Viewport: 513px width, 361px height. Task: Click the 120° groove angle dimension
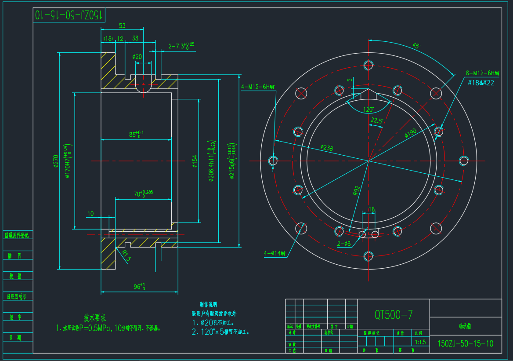tap(368, 109)
